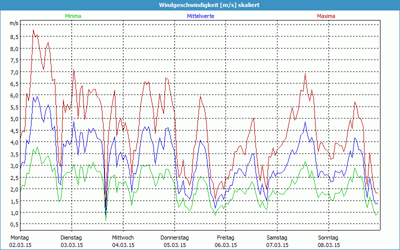Select the Samstag day label

point(277,238)
